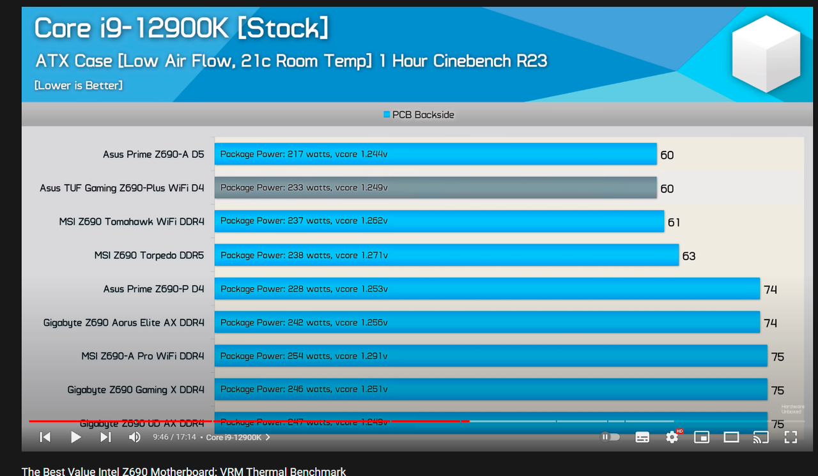The height and width of the screenshot is (476, 818).
Task: Click the MSI Z690-A Pro WiFi DDR4 label
Action: (x=143, y=356)
